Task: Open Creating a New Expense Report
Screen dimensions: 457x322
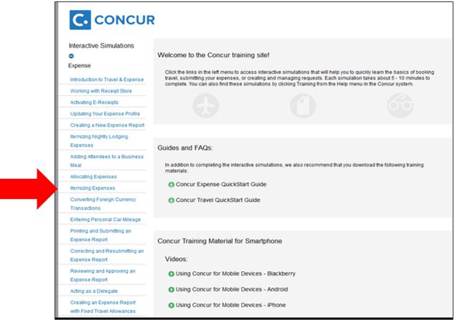Action: click(x=108, y=125)
